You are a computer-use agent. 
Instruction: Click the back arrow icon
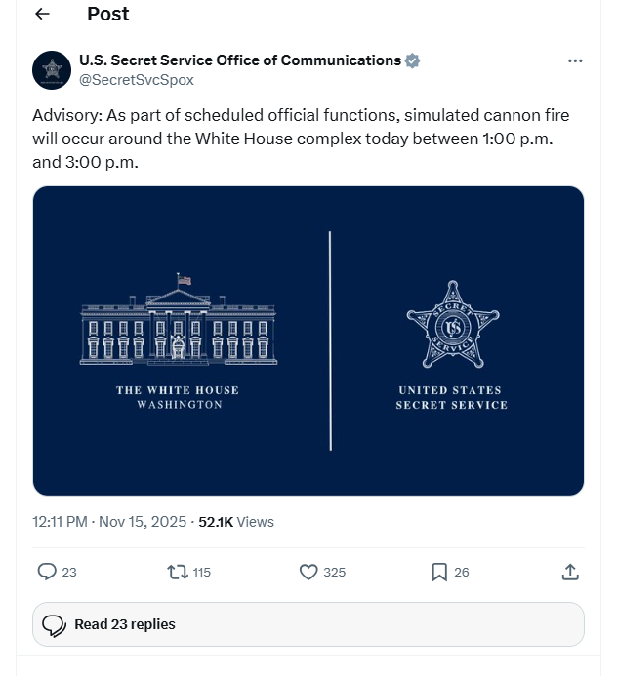tap(42, 14)
